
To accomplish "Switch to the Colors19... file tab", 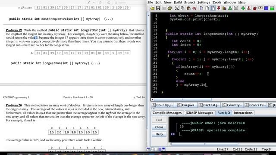I will click(x=255, y=105).
